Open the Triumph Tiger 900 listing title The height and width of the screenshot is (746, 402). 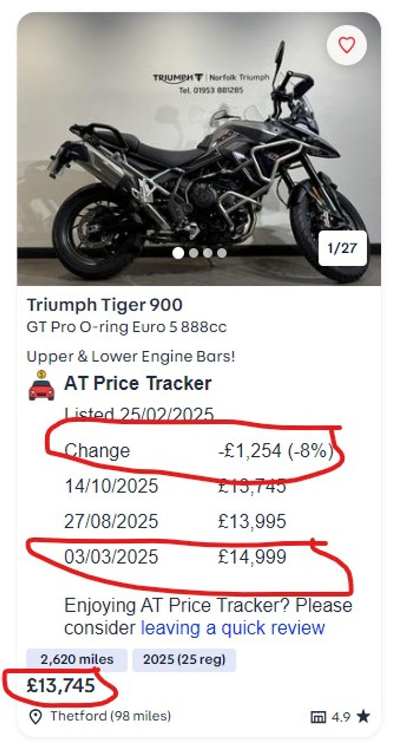pyautogui.click(x=104, y=305)
